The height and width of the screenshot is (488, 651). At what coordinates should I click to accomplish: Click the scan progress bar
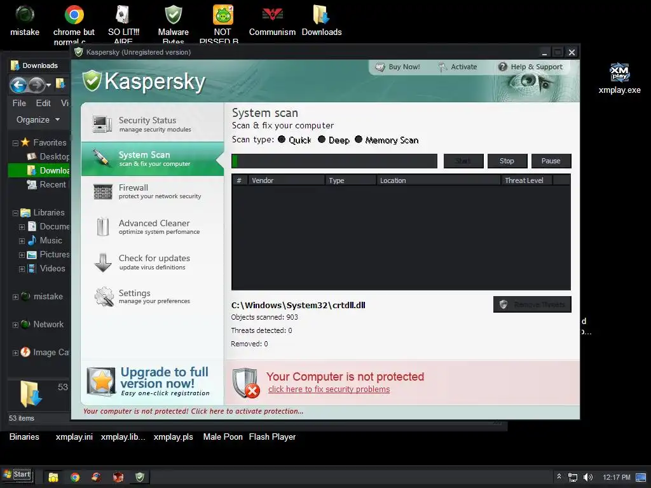point(334,161)
